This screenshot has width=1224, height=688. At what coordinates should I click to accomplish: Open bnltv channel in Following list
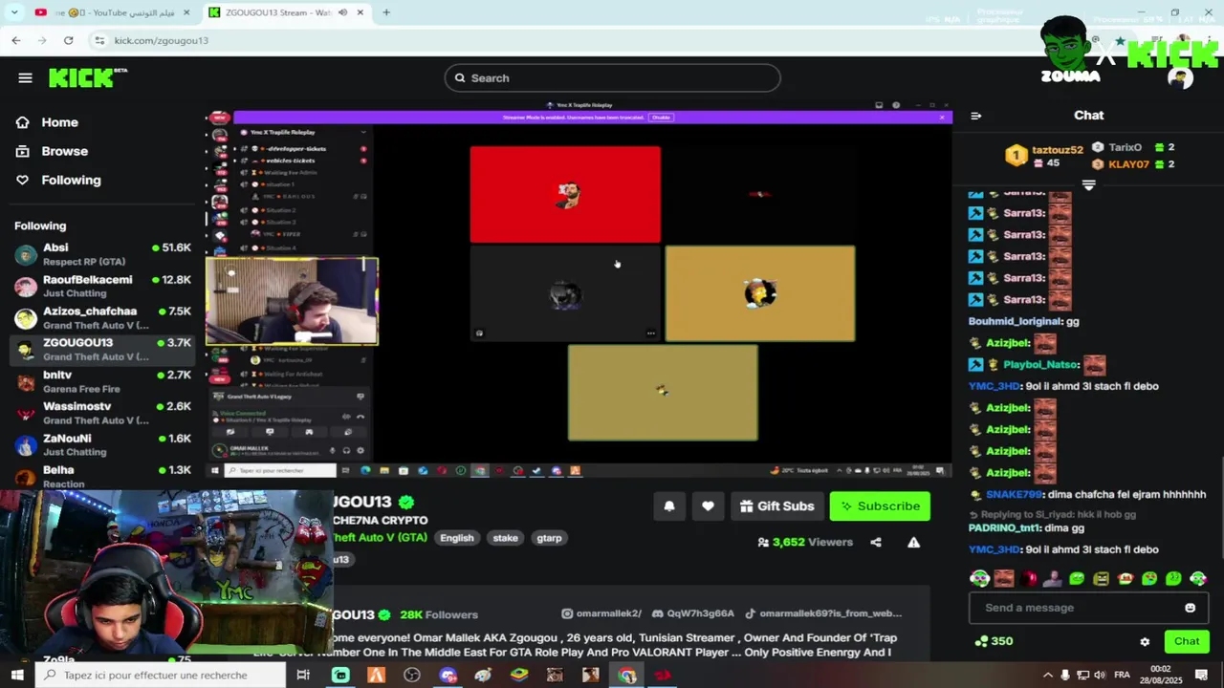pos(102,382)
